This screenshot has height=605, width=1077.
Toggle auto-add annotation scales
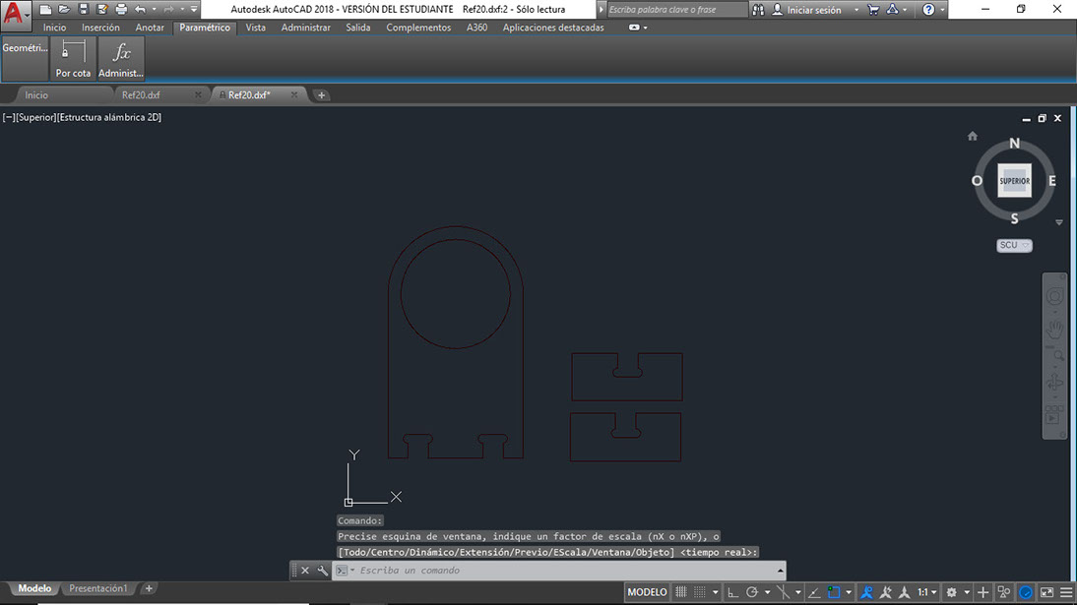885,592
